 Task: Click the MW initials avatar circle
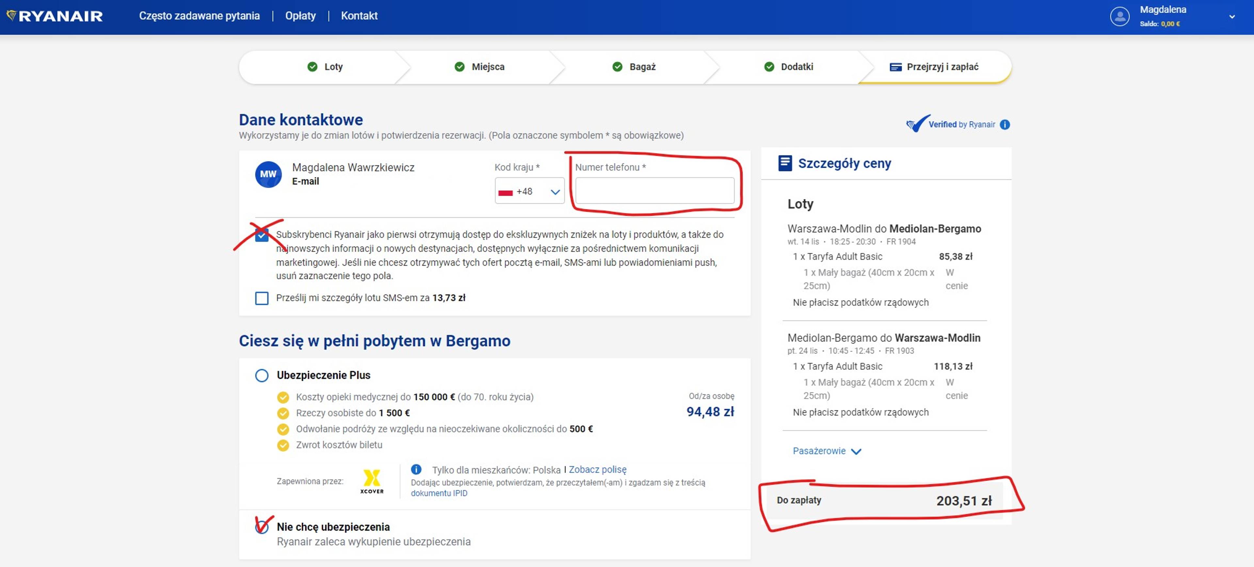pyautogui.click(x=268, y=174)
